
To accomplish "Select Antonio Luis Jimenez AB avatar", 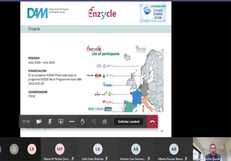I will [x=136, y=149].
